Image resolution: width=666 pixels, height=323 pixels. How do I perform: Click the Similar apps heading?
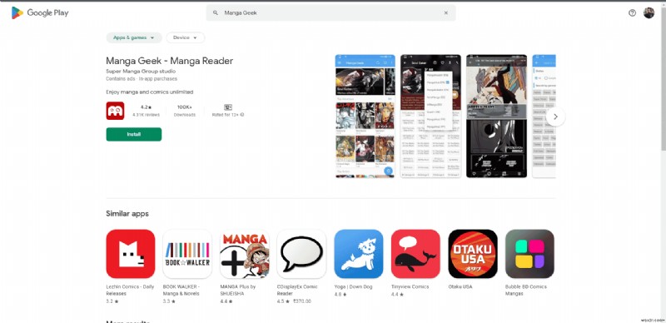127,214
